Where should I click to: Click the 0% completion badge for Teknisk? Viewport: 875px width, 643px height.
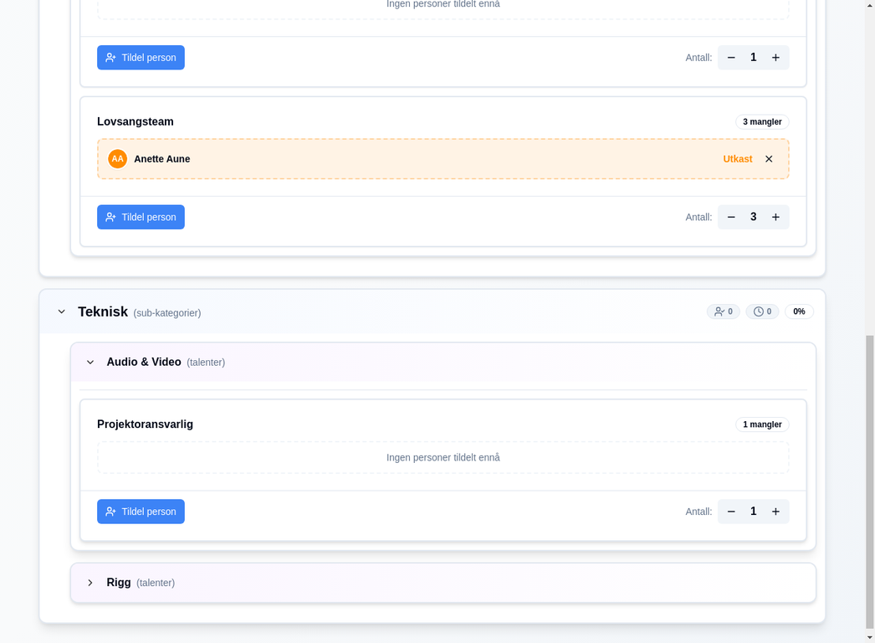point(799,311)
